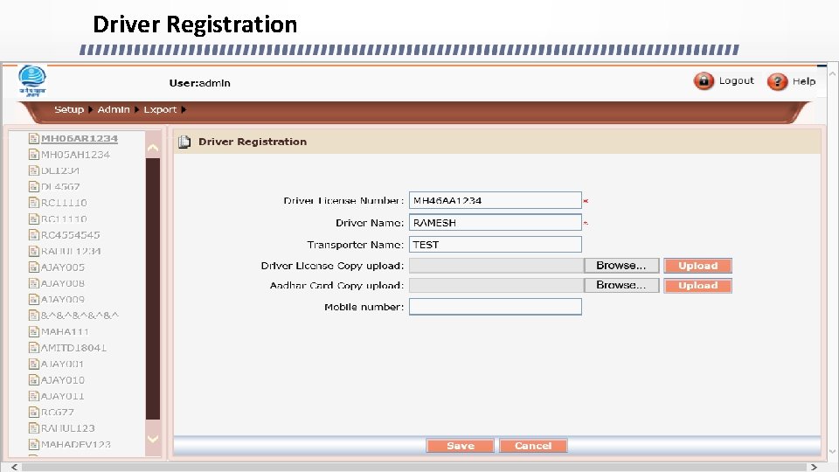The height and width of the screenshot is (472, 839).
Task: Click the document icon beside MAHA111
Action: 34,332
